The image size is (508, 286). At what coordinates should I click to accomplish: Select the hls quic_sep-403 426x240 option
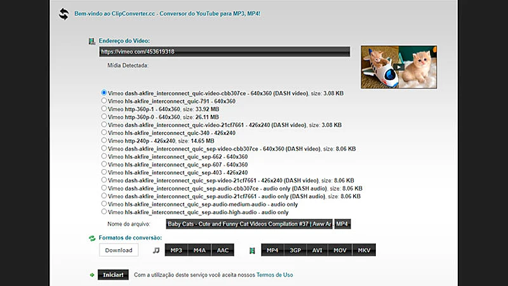pyautogui.click(x=104, y=172)
